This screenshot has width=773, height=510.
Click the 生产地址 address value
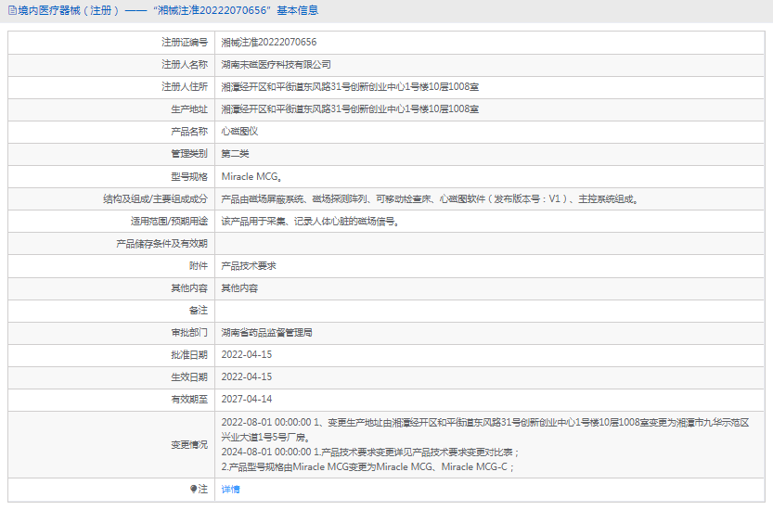click(350, 108)
